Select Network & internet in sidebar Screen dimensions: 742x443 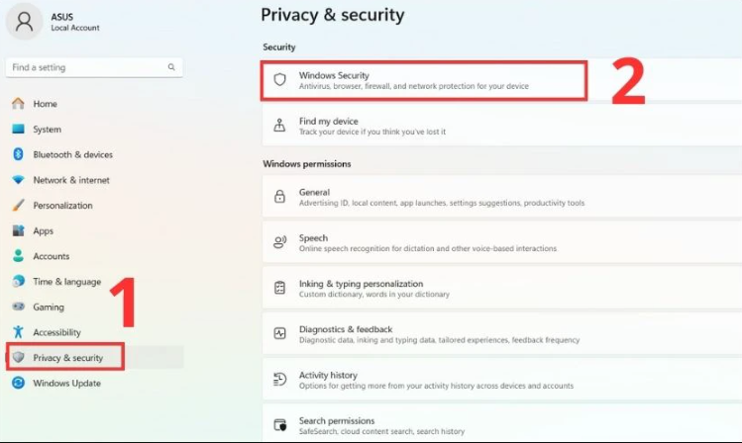pyautogui.click(x=71, y=180)
